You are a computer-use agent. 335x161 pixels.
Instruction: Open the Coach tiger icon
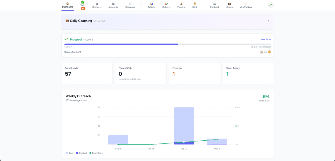coord(229,4)
